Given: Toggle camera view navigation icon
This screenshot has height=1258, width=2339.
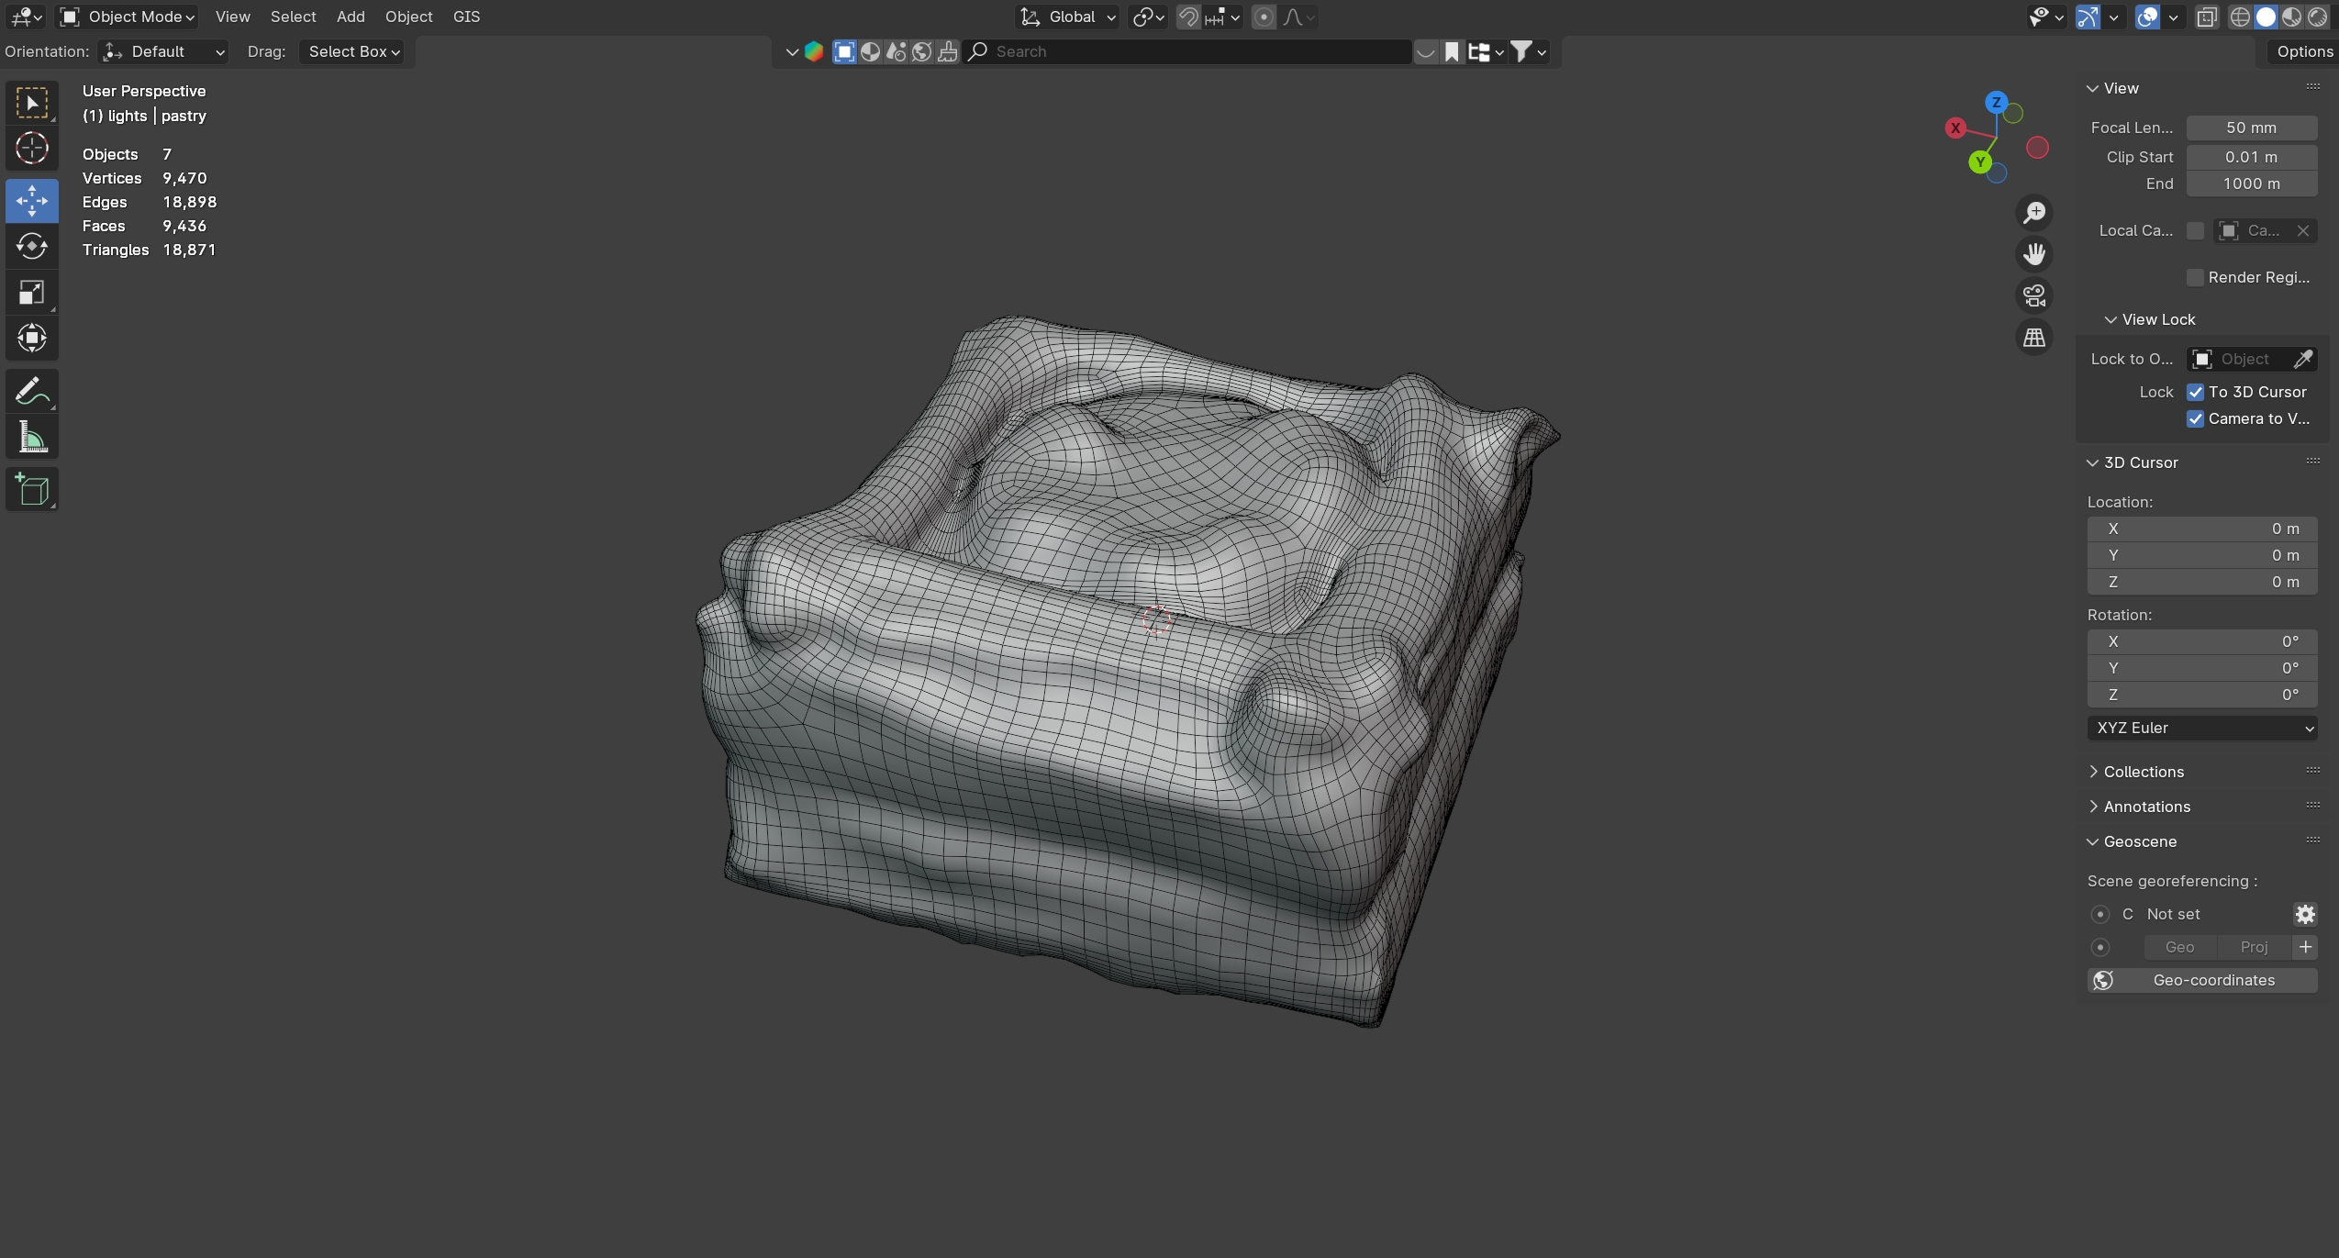Looking at the screenshot, I should pos(2034,295).
